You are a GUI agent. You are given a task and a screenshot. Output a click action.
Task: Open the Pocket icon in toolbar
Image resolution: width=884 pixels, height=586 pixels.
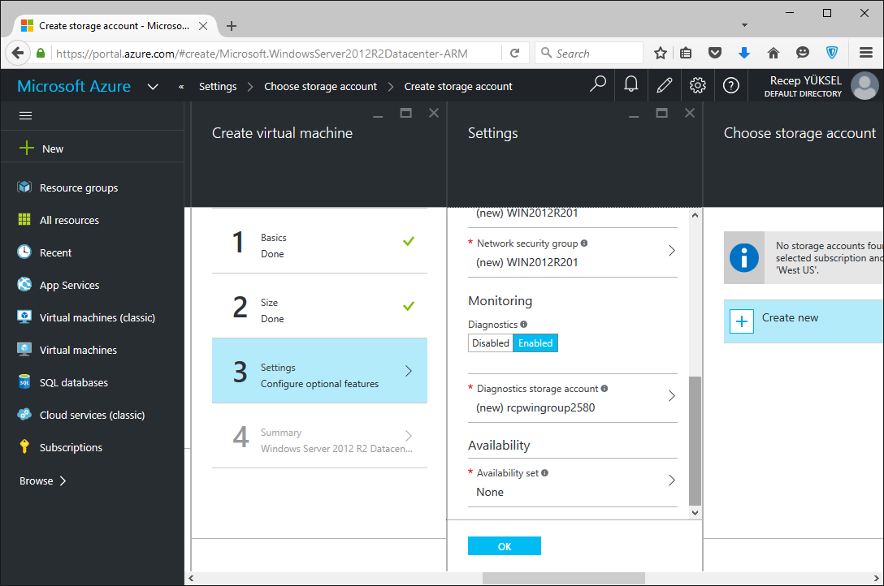715,53
